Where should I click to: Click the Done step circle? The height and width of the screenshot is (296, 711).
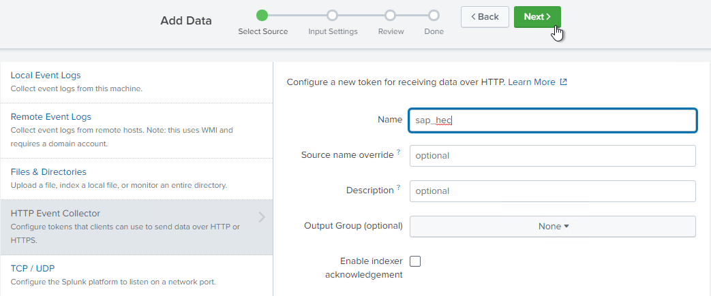434,15
